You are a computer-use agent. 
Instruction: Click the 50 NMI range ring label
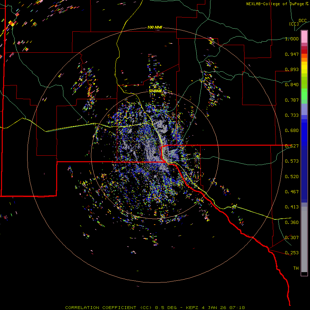[x=155, y=91]
